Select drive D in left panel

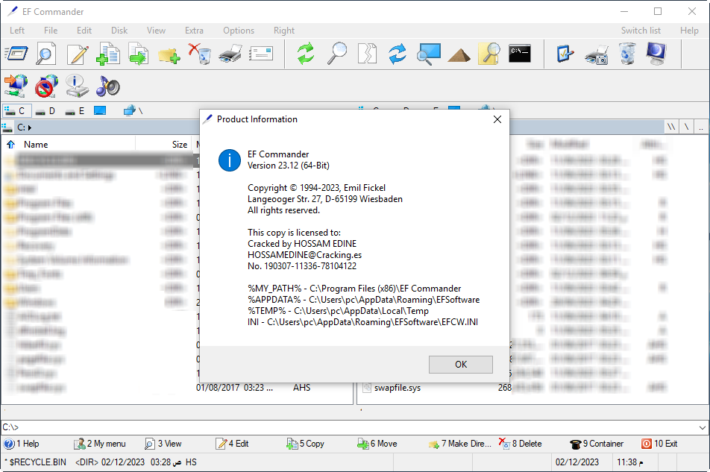[45, 111]
